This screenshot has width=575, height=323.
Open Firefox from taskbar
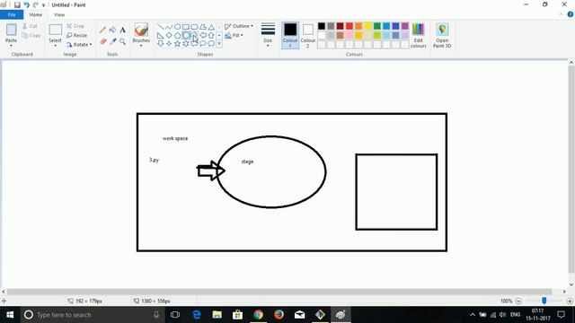click(x=279, y=315)
